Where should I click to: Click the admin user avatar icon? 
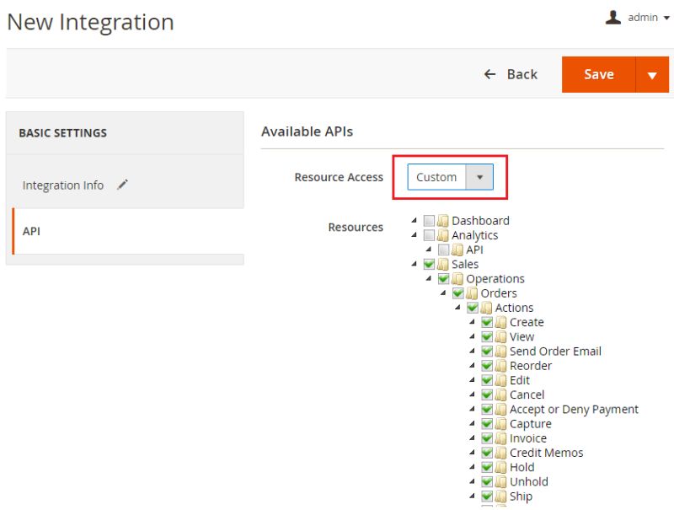(x=613, y=17)
